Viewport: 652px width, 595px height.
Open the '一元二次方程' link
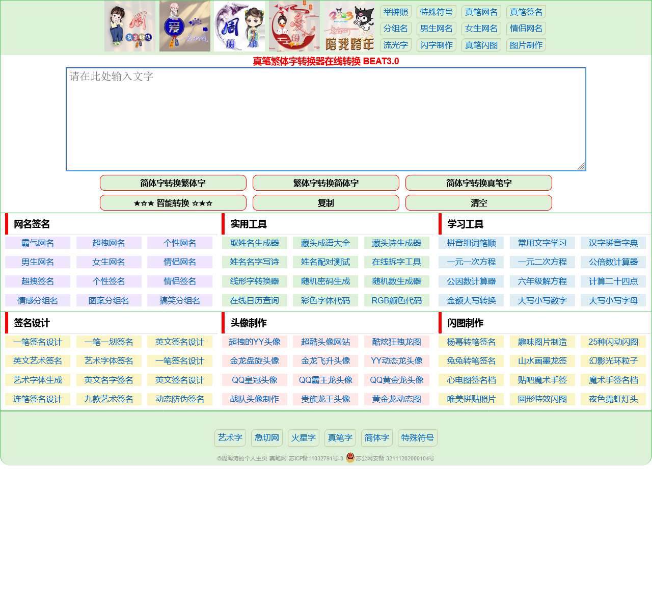point(542,262)
